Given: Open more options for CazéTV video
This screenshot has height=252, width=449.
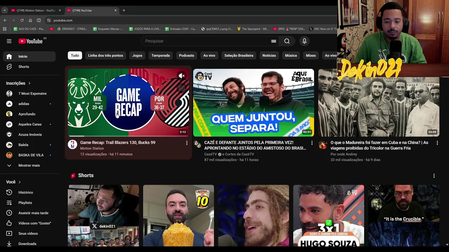Looking at the screenshot, I should [312, 143].
